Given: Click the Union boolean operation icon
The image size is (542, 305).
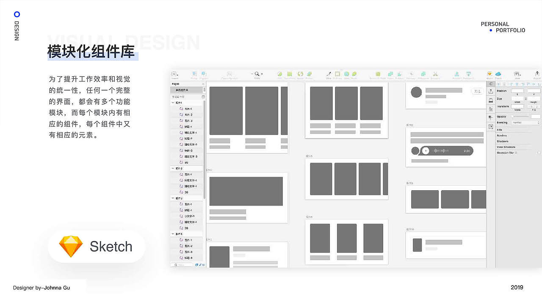Looking at the screenshot, I should [x=390, y=74].
